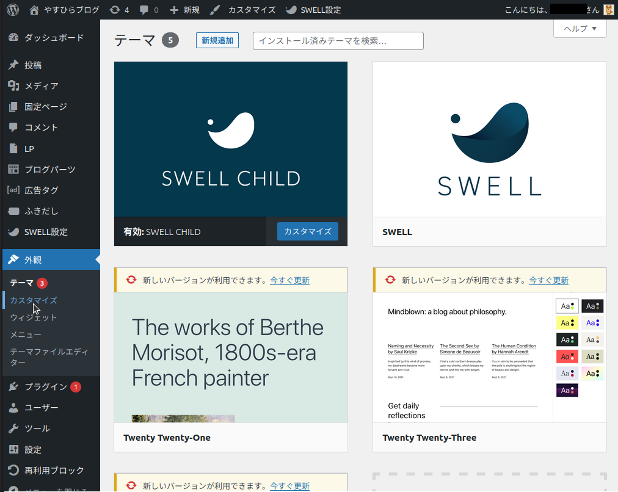The image size is (618, 492).
Task: Click the 新規追加 button
Action: point(217,40)
